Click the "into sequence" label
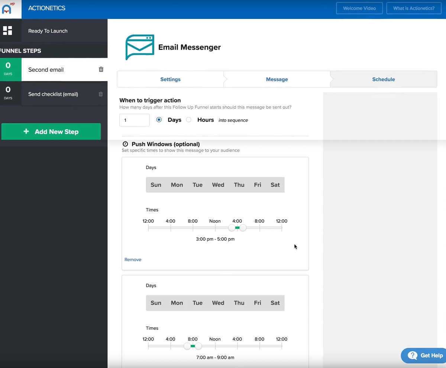 click(x=233, y=120)
